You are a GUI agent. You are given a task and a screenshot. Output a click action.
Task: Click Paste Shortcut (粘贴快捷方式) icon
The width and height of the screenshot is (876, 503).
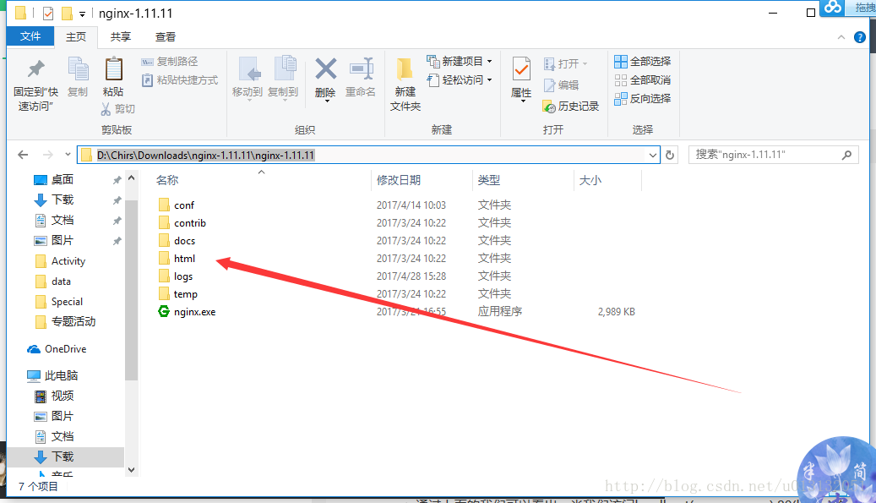point(147,80)
